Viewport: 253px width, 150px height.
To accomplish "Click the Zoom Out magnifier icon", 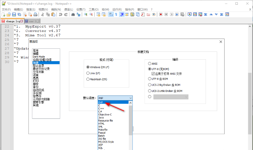I will 91,14.
